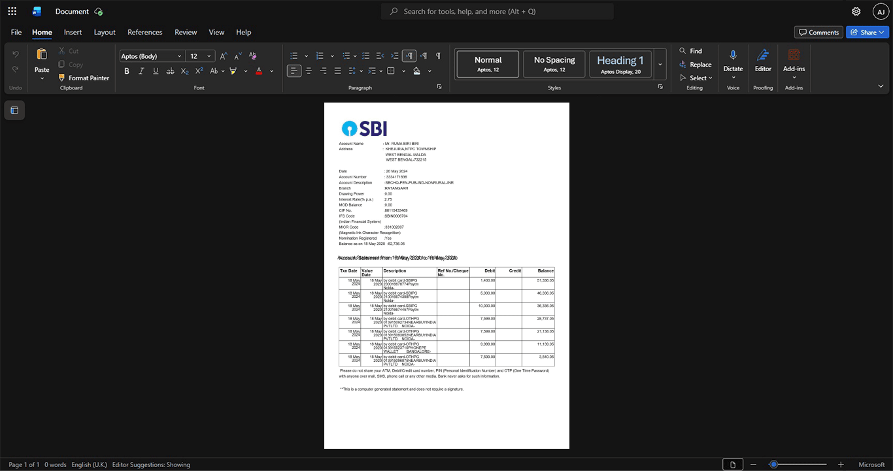The height and width of the screenshot is (471, 893).
Task: Open the File tab
Action: tap(16, 32)
